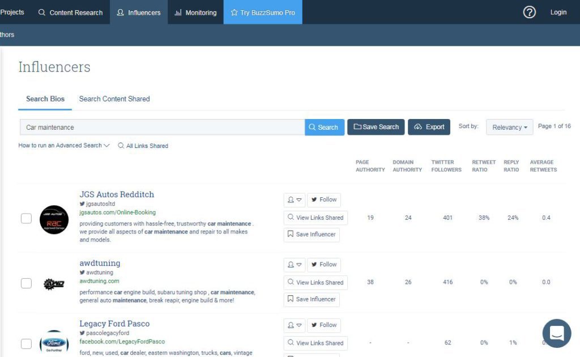580x357 pixels.
Task: Open facebook.com/LegacyFordPasco link
Action: (x=122, y=342)
